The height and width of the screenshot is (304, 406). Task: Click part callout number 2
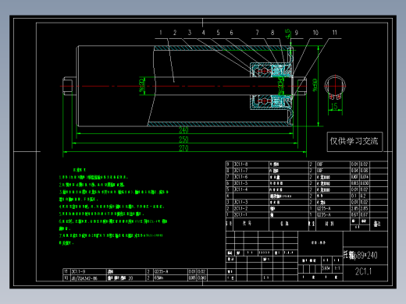tap(175, 33)
